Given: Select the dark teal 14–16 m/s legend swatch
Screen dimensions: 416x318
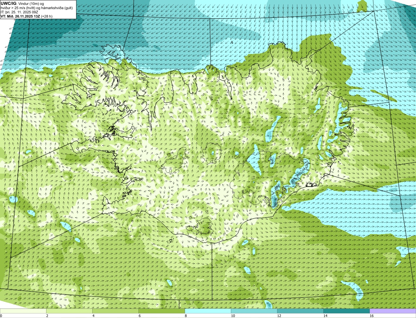Looking at the screenshot, I should coord(347,311).
